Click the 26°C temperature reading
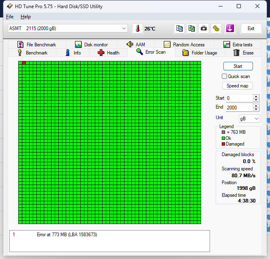This screenshot has width=270, height=259. pyautogui.click(x=150, y=28)
